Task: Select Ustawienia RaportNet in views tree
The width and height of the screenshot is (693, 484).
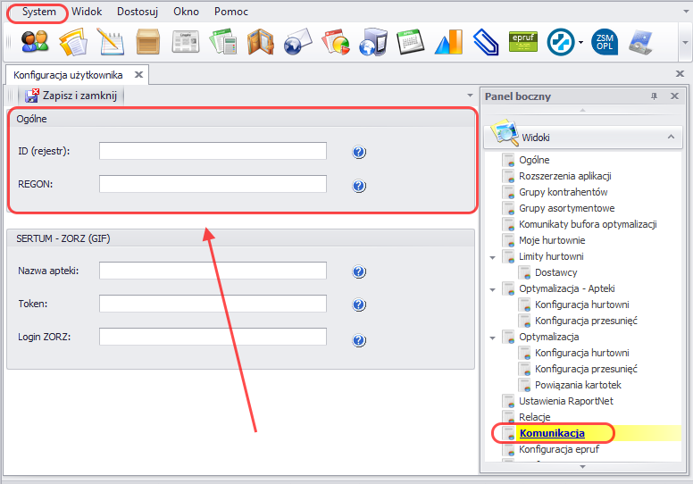Action: pyautogui.click(x=565, y=401)
